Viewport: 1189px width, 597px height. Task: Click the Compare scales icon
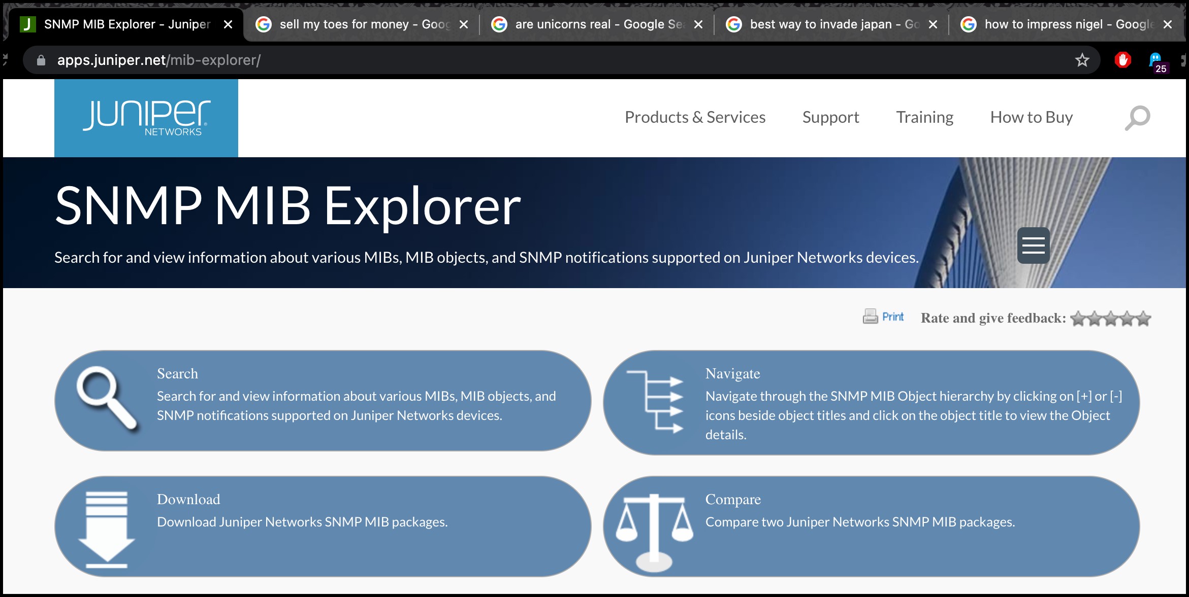[x=655, y=532]
